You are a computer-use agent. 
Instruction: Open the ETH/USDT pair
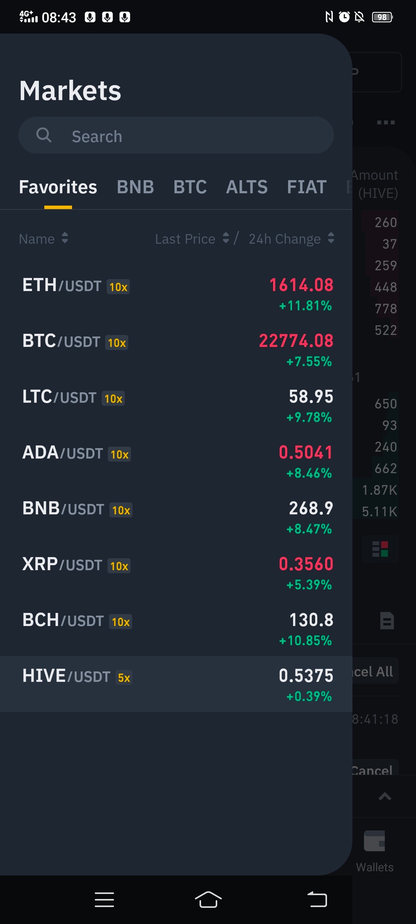[x=176, y=295]
